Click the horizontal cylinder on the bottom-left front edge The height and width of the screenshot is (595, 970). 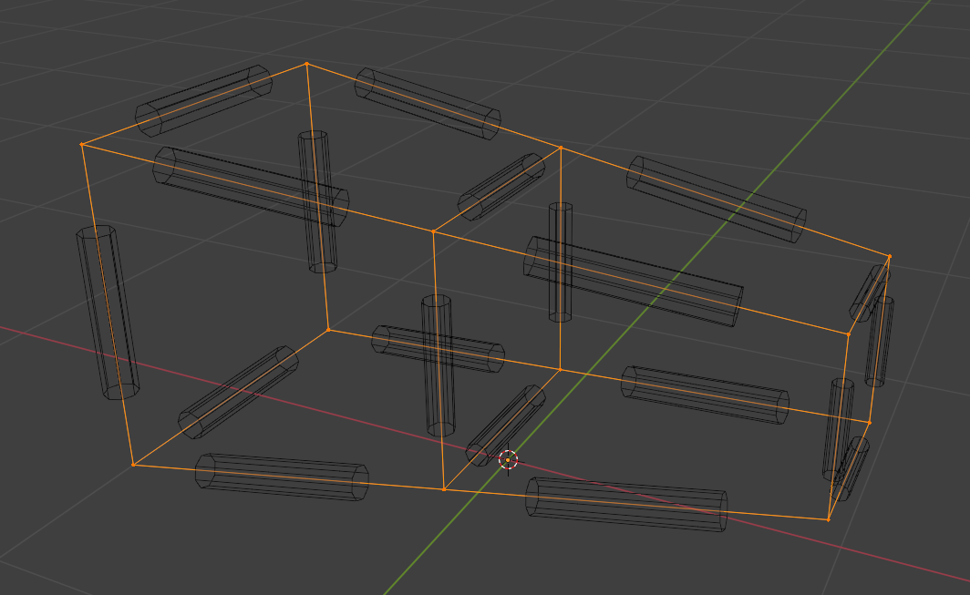coord(282,477)
